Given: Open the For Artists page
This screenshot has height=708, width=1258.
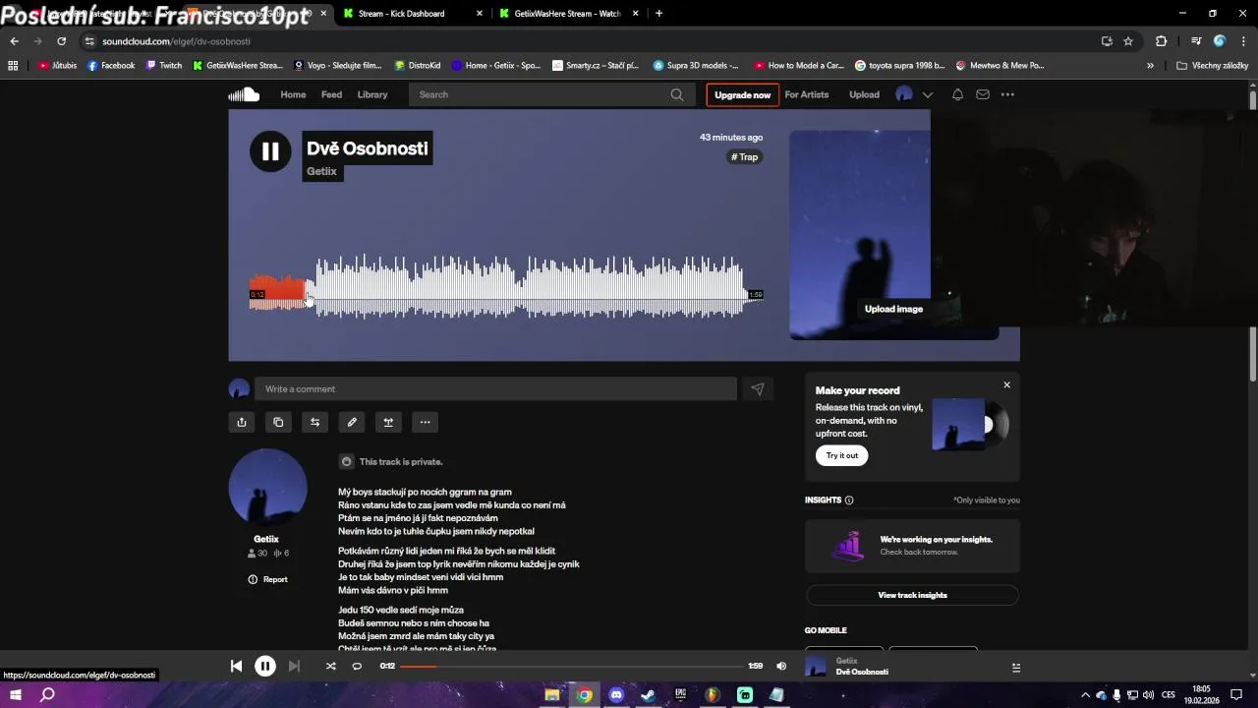Looking at the screenshot, I should [x=807, y=94].
